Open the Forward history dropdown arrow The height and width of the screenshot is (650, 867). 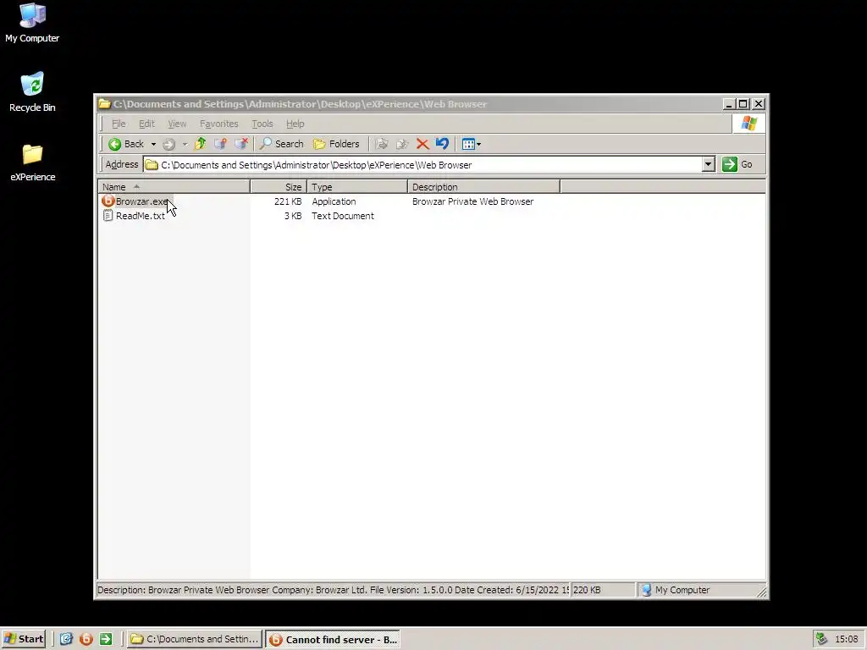(x=185, y=144)
